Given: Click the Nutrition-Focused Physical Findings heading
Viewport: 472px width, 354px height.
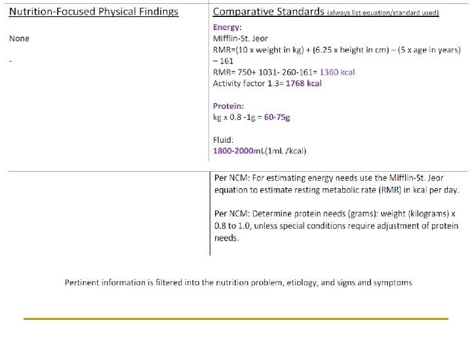Looking at the screenshot, I should 93,12.
